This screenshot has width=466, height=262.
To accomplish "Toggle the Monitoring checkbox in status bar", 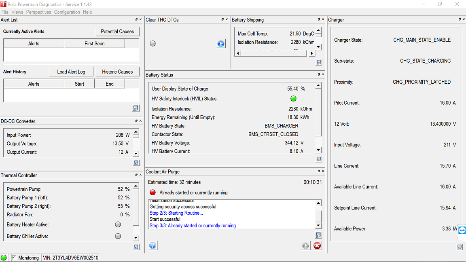I will [x=14, y=258].
